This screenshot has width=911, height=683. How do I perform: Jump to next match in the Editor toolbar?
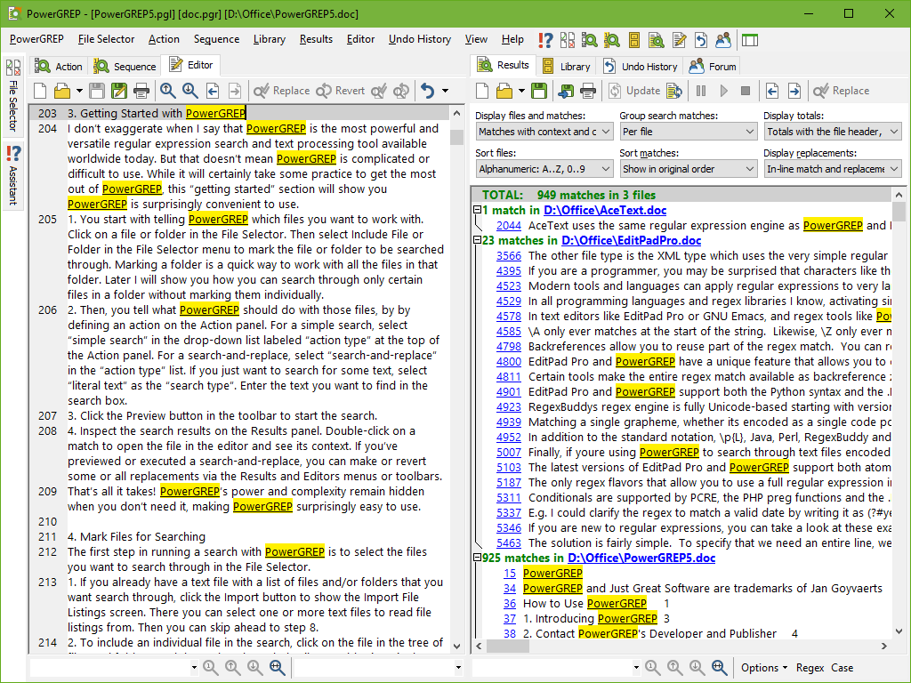tap(190, 91)
